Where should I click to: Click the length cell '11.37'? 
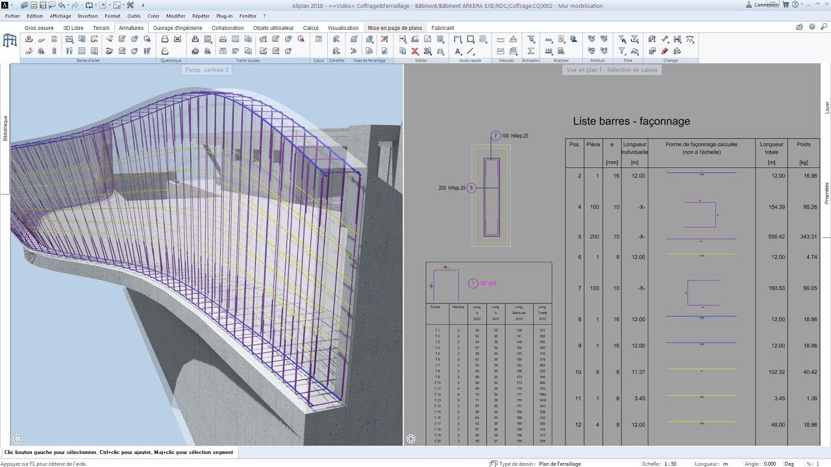point(638,372)
